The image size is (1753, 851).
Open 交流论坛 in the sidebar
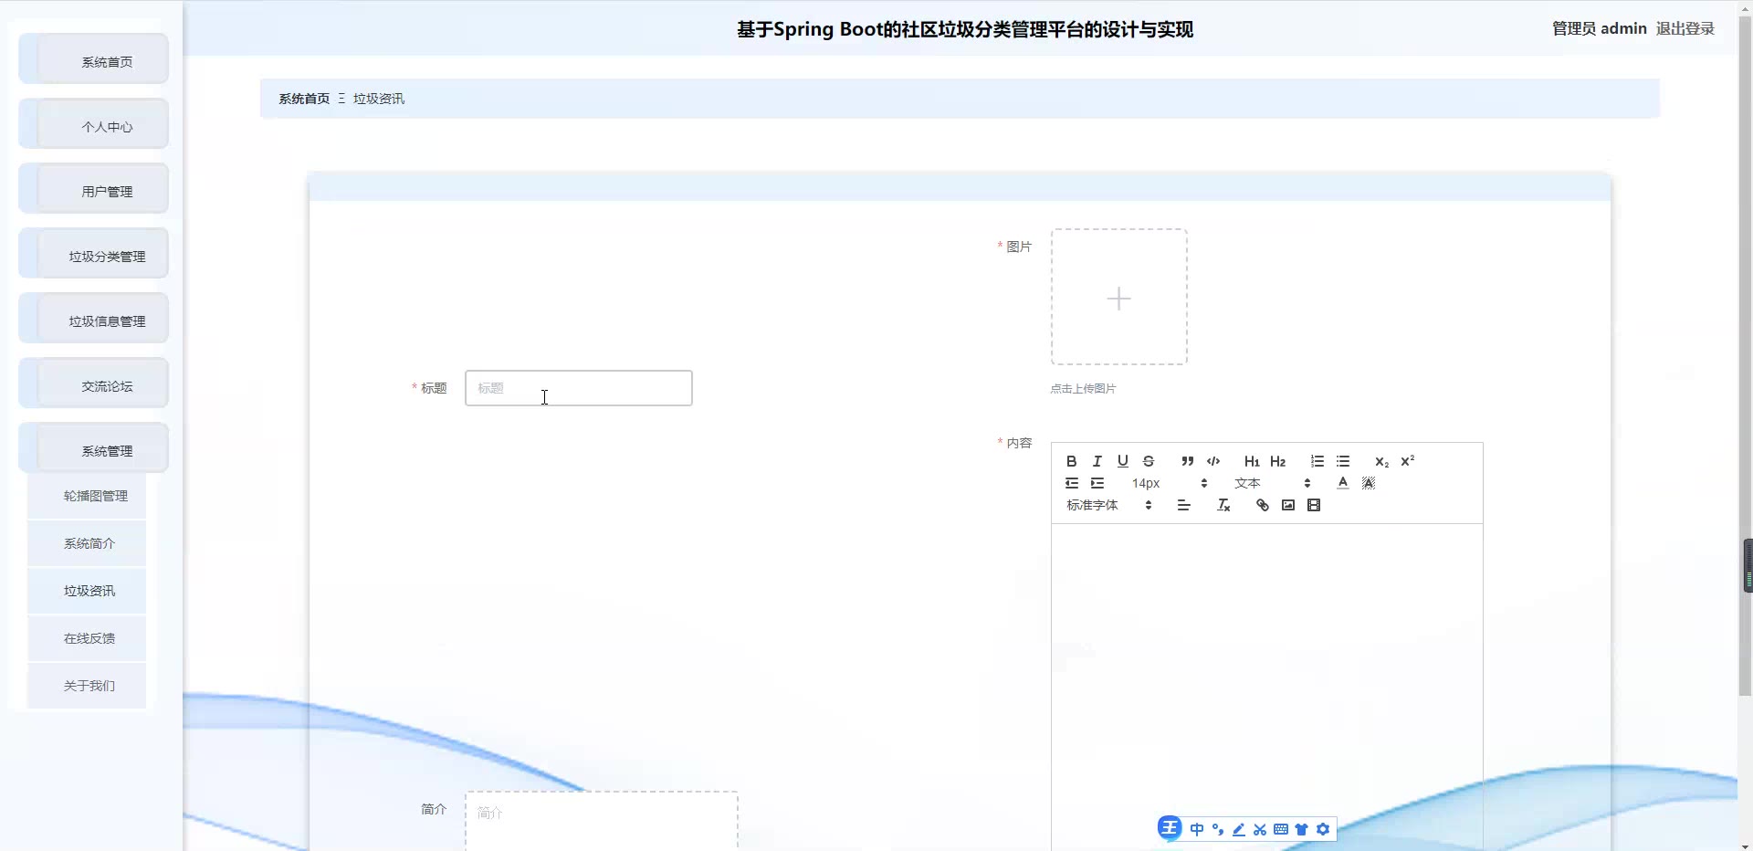[93, 383]
